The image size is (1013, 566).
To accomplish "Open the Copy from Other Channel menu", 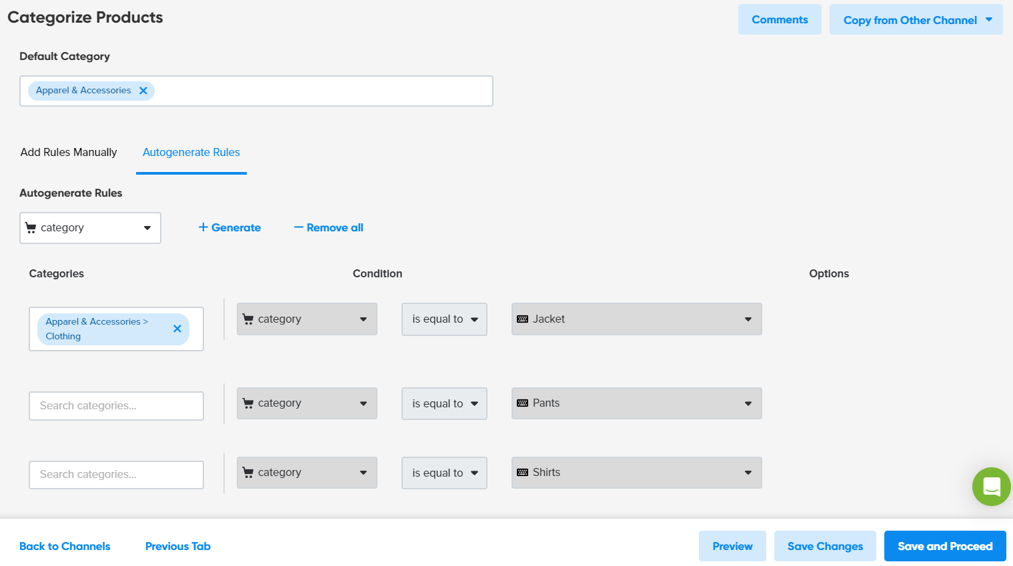I will coord(916,20).
